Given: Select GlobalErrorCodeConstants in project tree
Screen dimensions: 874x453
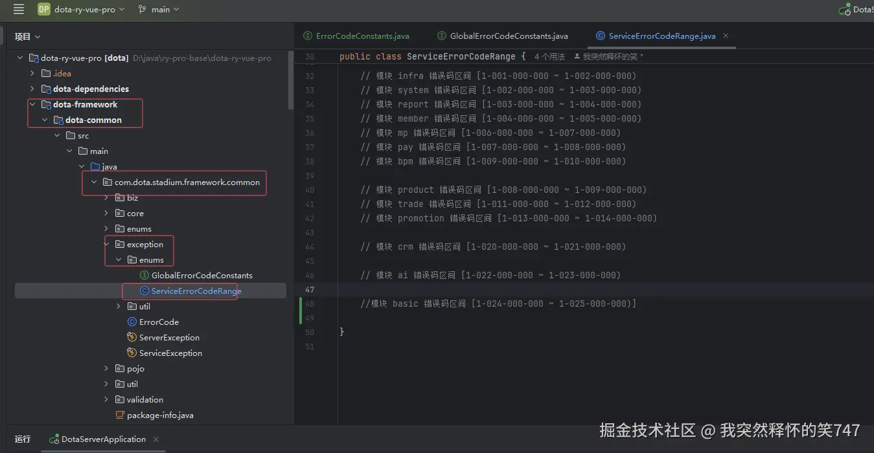Looking at the screenshot, I should pyautogui.click(x=201, y=275).
